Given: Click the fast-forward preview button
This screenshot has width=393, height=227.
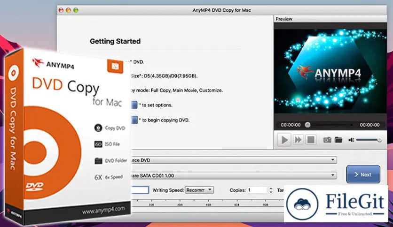Looking at the screenshot, I should pos(298,140).
